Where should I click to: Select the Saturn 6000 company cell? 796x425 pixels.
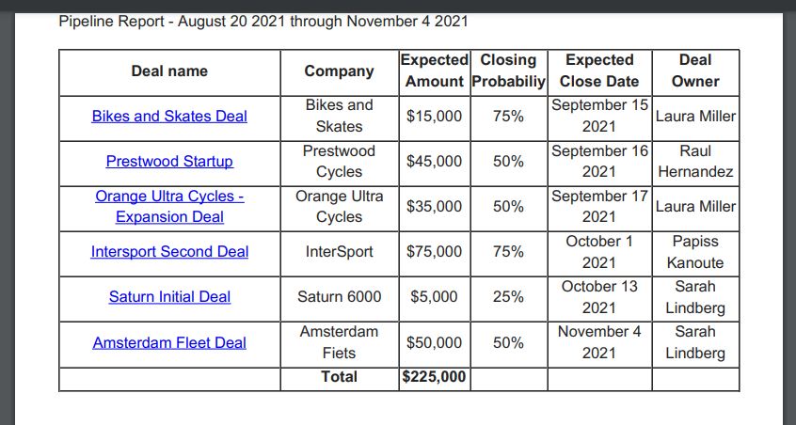[x=339, y=297]
